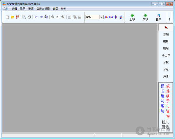Undo the last action
The width and height of the screenshot is (175, 139).
point(36,17)
